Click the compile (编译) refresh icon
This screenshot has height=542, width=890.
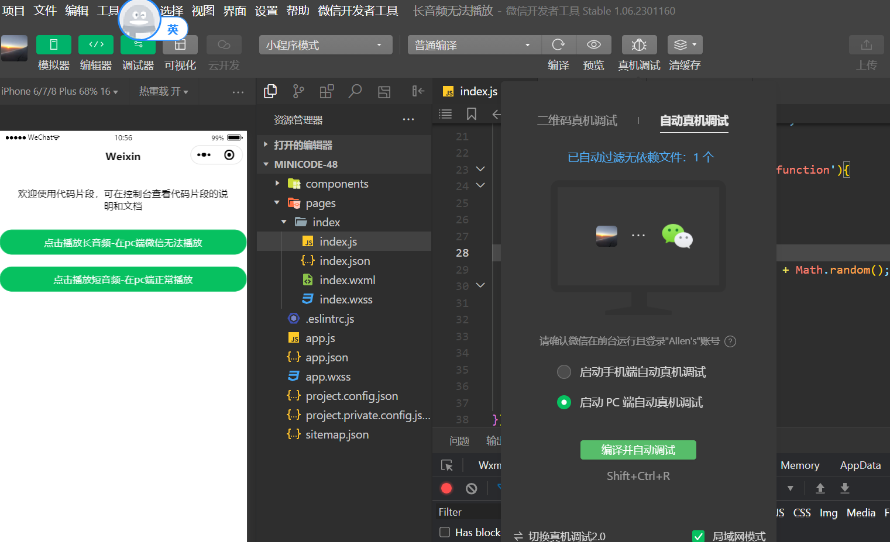point(558,45)
